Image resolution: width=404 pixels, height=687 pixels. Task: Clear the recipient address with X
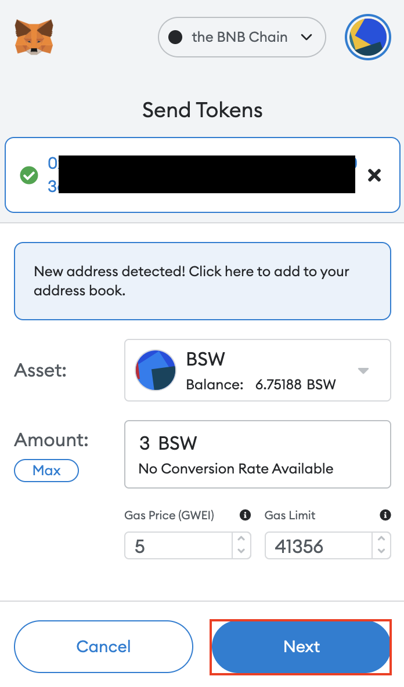pyautogui.click(x=374, y=175)
